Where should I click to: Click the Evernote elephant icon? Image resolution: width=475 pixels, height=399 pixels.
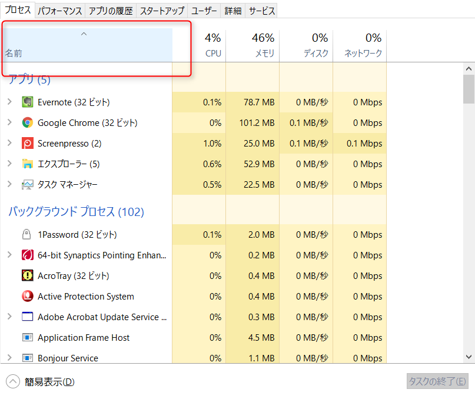pos(27,102)
